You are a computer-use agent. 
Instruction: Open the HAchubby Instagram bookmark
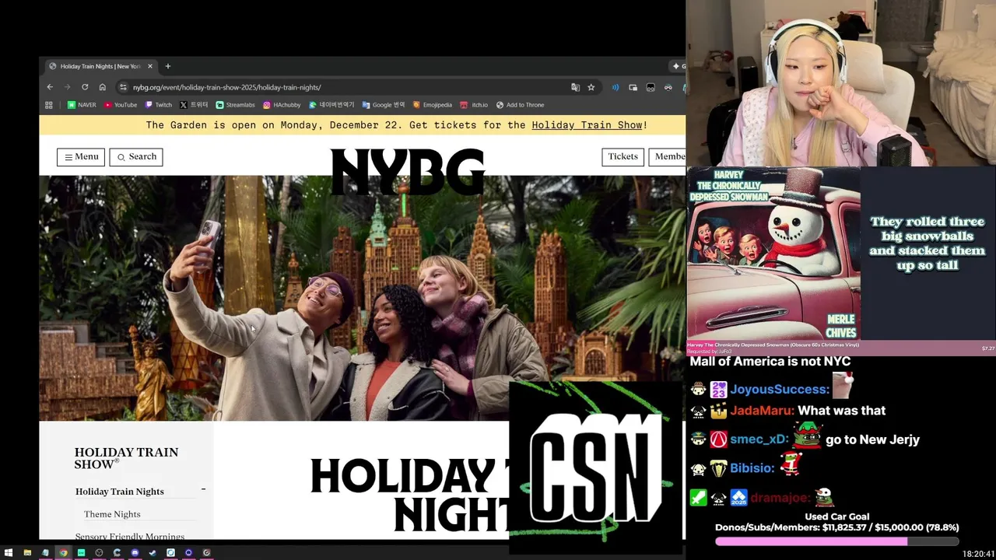(x=282, y=105)
